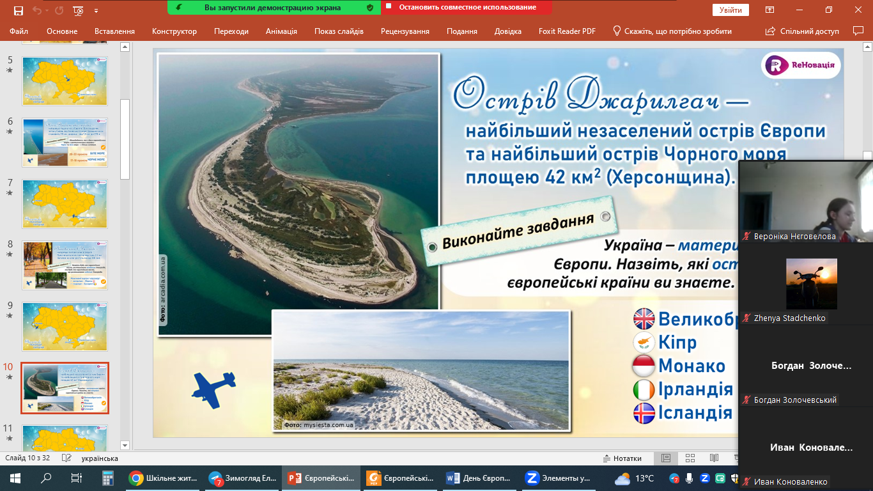Select slide 11 thumbnail
Viewport: 873px width, 491px height.
click(x=65, y=438)
